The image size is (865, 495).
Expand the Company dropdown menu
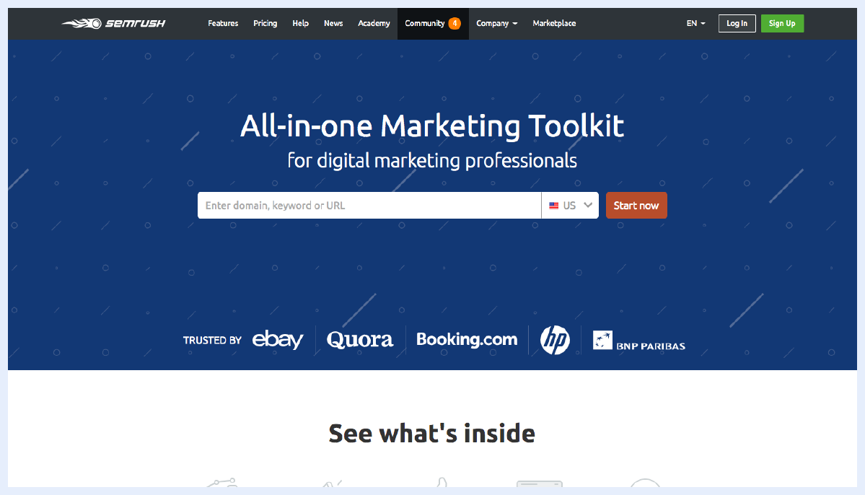point(496,23)
